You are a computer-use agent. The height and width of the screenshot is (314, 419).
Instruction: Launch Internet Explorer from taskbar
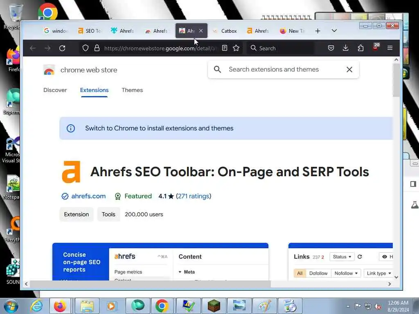(36, 306)
